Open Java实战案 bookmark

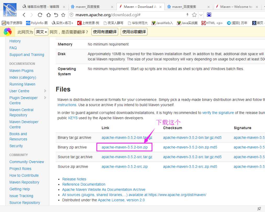pos(187,23)
